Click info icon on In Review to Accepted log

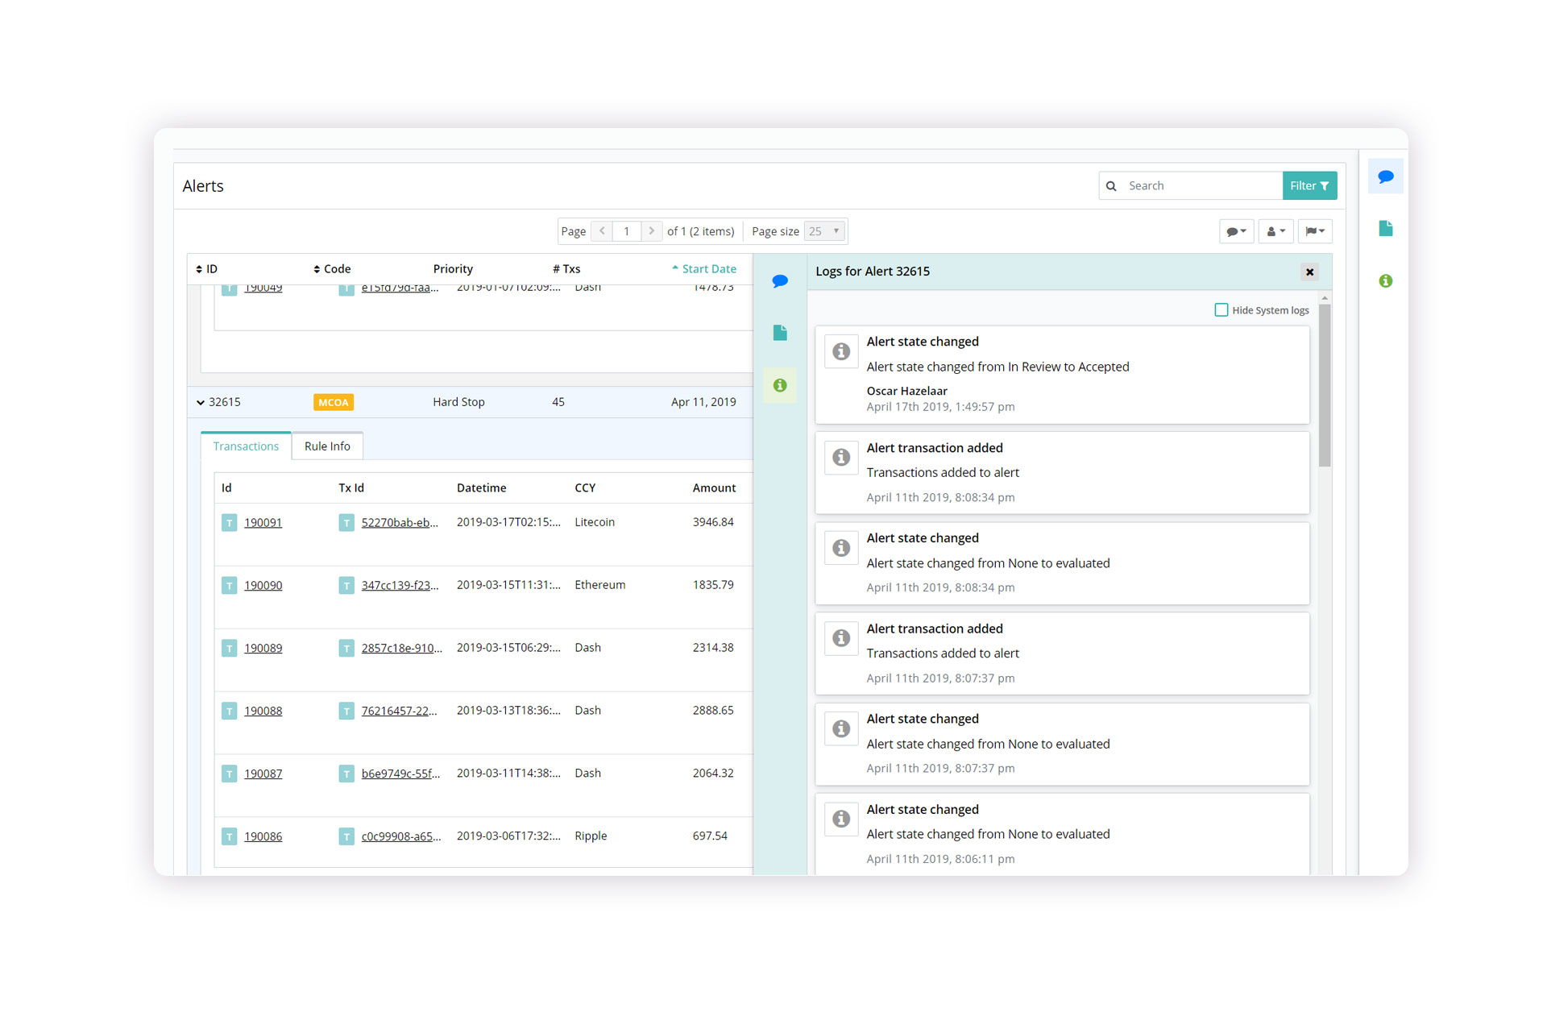841,352
